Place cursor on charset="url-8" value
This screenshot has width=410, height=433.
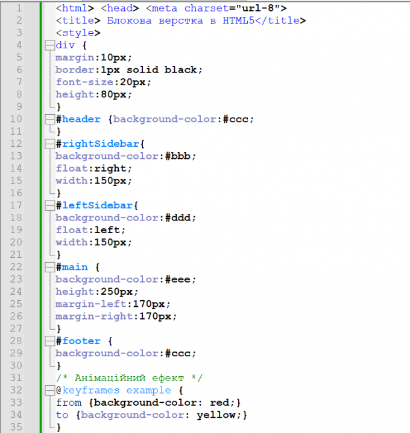[258, 8]
